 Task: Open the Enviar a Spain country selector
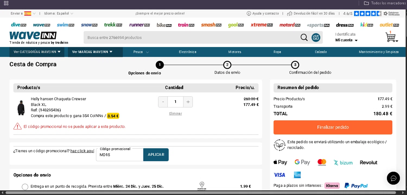pos(23,14)
